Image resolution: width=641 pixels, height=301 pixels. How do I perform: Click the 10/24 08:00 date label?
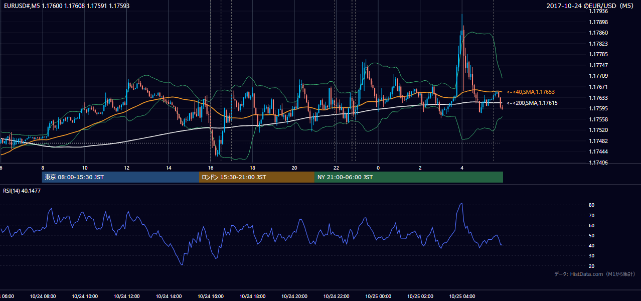(43, 296)
